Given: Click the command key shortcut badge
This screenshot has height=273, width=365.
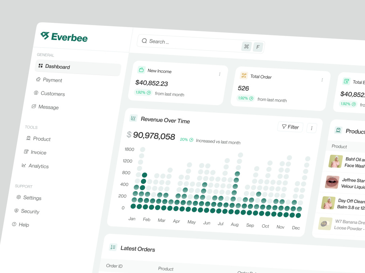Looking at the screenshot, I should click(x=246, y=47).
